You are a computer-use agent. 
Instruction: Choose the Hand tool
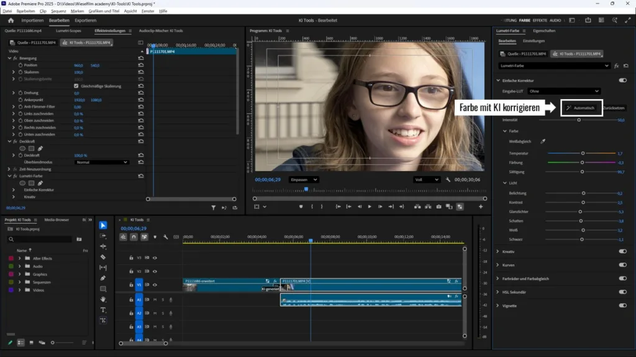click(x=103, y=299)
